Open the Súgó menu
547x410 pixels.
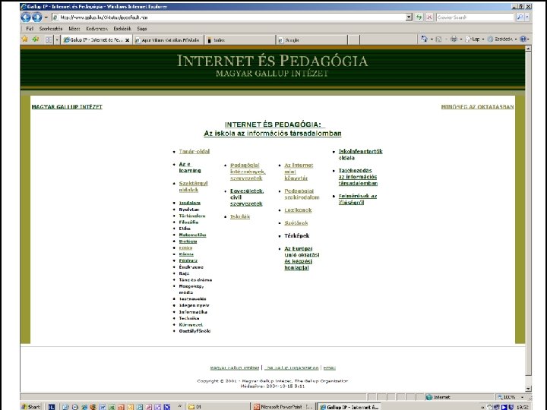coord(142,29)
